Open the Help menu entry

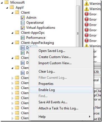61,117
